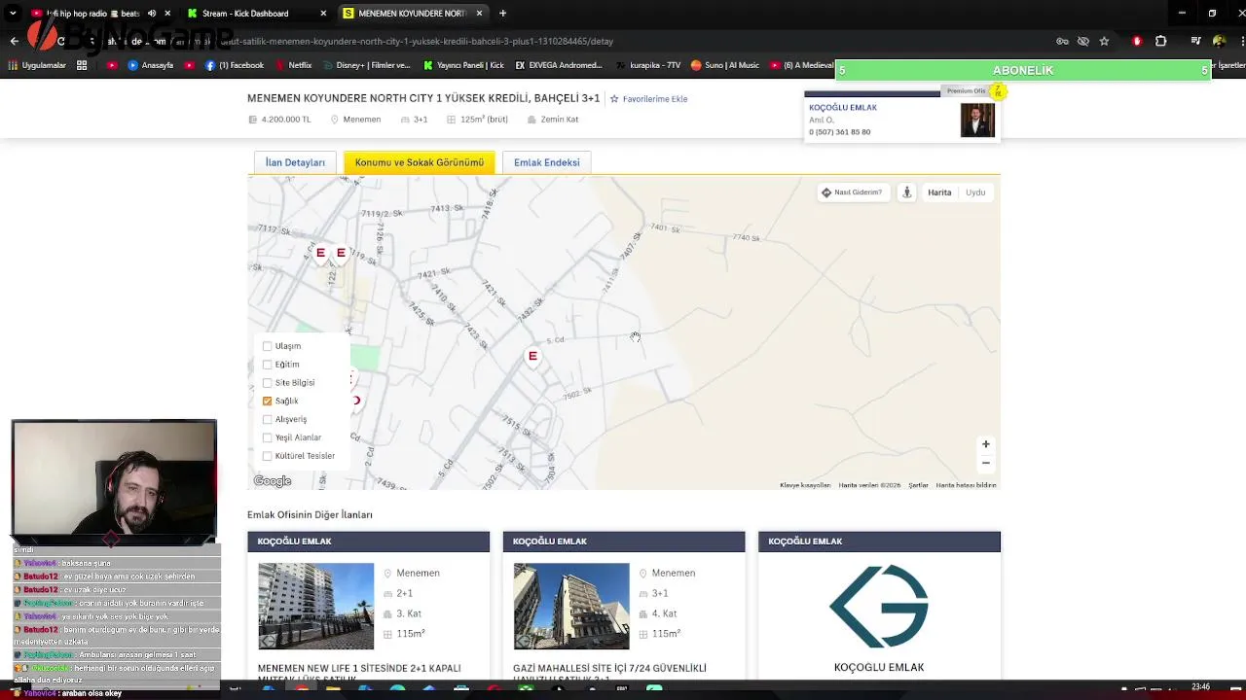Click Harita hatası bildirin link
Viewport: 1246px width, 700px height.
click(x=966, y=485)
